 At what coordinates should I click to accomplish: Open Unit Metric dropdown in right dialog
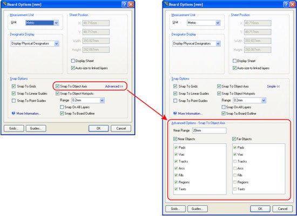[x=218, y=23]
